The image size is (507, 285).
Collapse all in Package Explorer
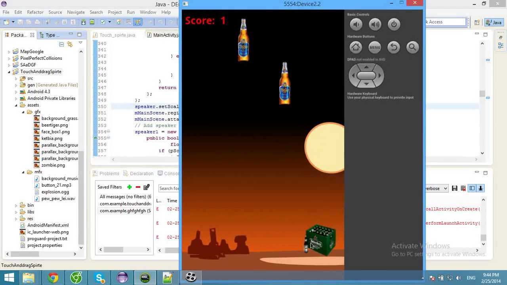click(61, 44)
